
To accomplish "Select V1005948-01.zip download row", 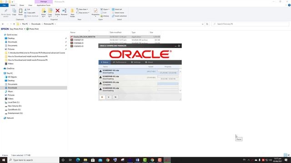I will [139, 77].
